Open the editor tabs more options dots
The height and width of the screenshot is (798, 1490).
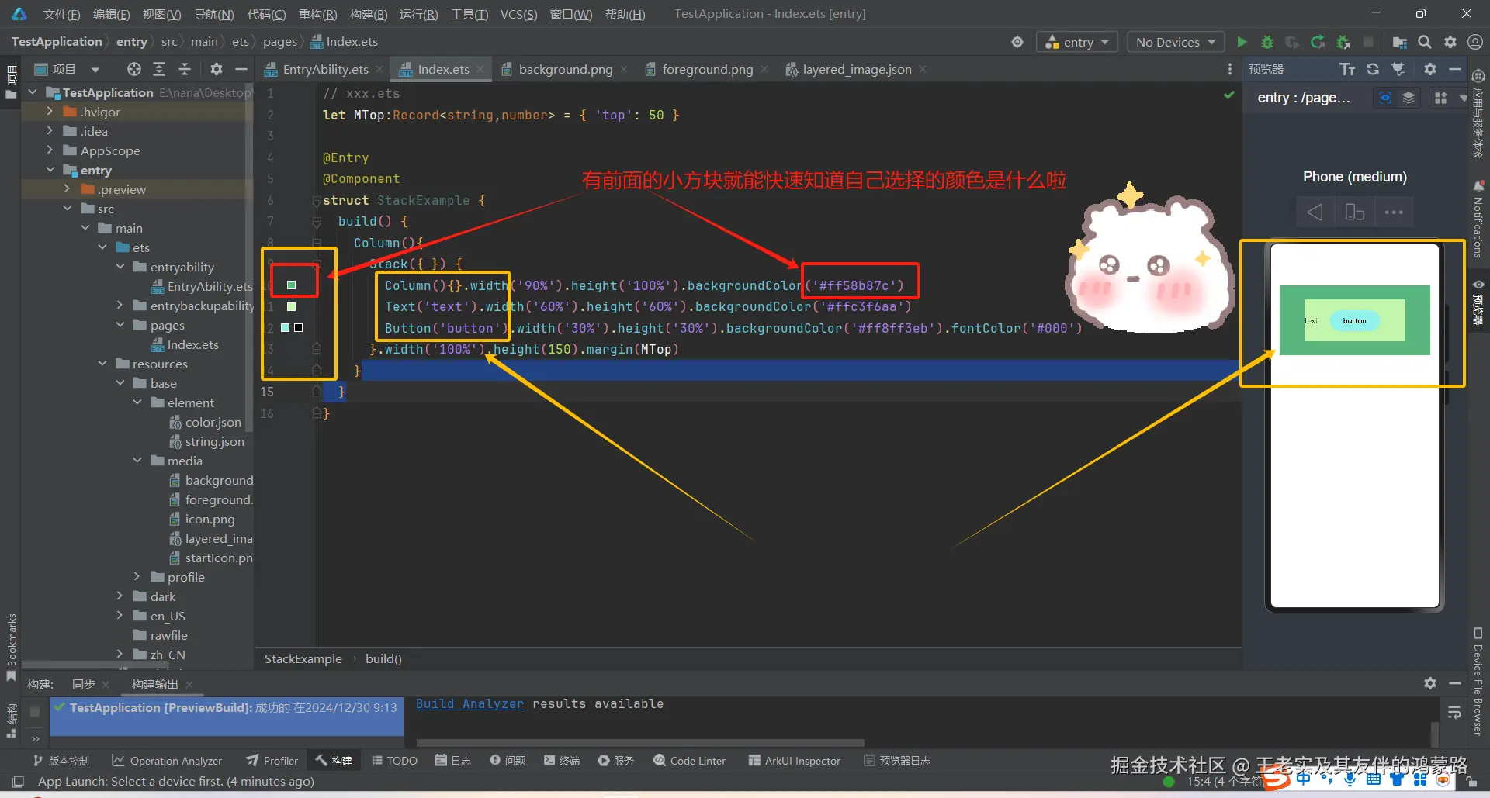pos(1229,69)
